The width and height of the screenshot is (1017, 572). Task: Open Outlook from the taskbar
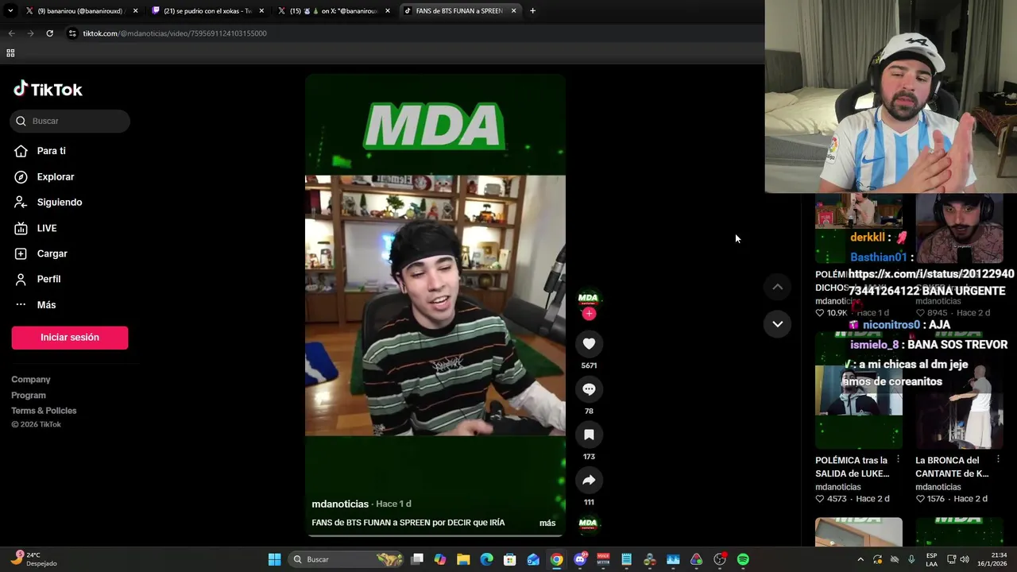click(x=533, y=559)
